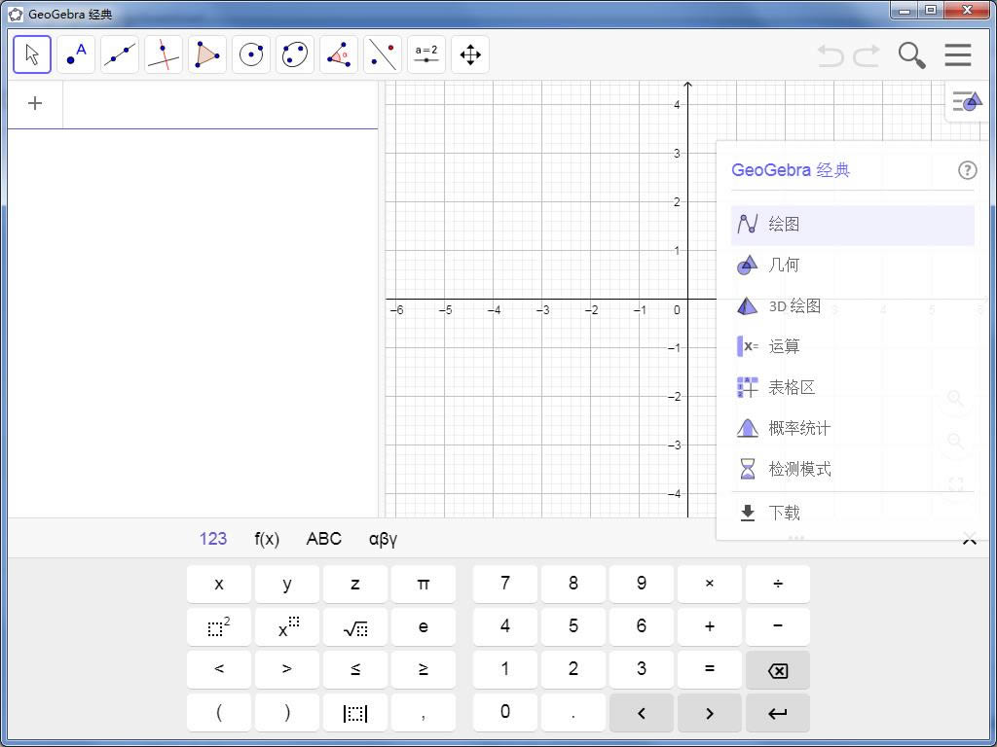
Task: Tap the equals key
Action: pyautogui.click(x=710, y=669)
